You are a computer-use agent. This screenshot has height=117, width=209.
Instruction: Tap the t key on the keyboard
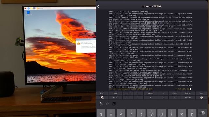(x=141, y=113)
